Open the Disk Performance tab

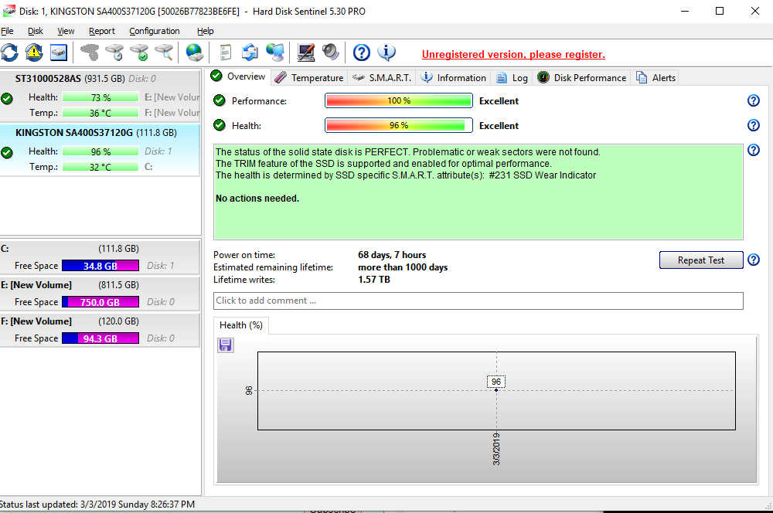coord(582,78)
